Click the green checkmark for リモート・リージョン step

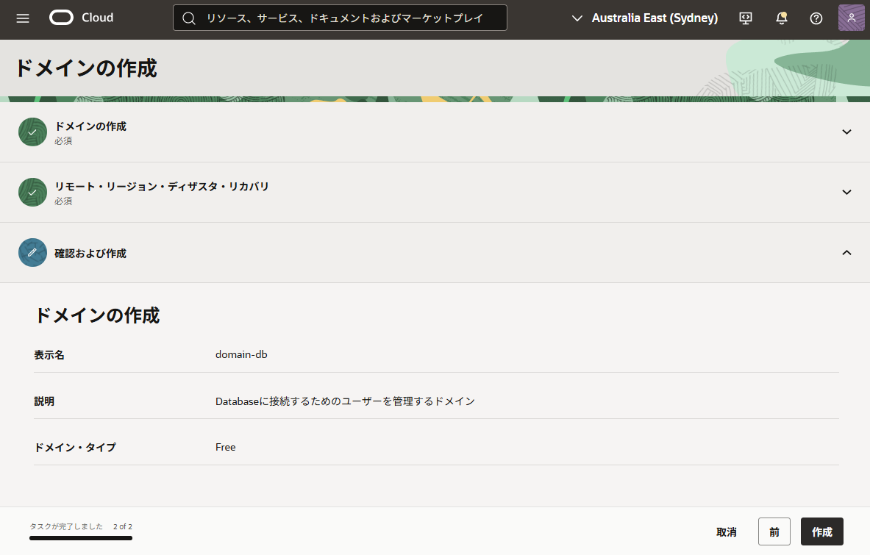click(x=32, y=193)
